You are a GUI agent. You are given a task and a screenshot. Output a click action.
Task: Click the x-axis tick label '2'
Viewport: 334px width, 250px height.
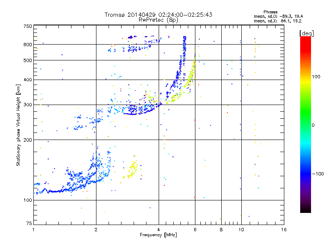click(x=96, y=230)
